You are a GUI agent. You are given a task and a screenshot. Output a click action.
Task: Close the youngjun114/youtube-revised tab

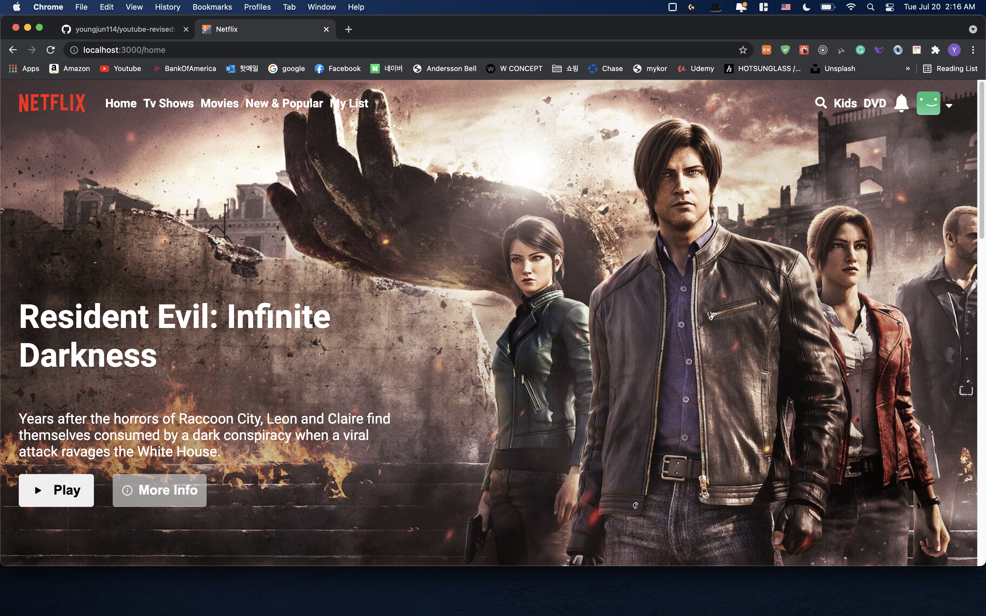[x=186, y=29]
